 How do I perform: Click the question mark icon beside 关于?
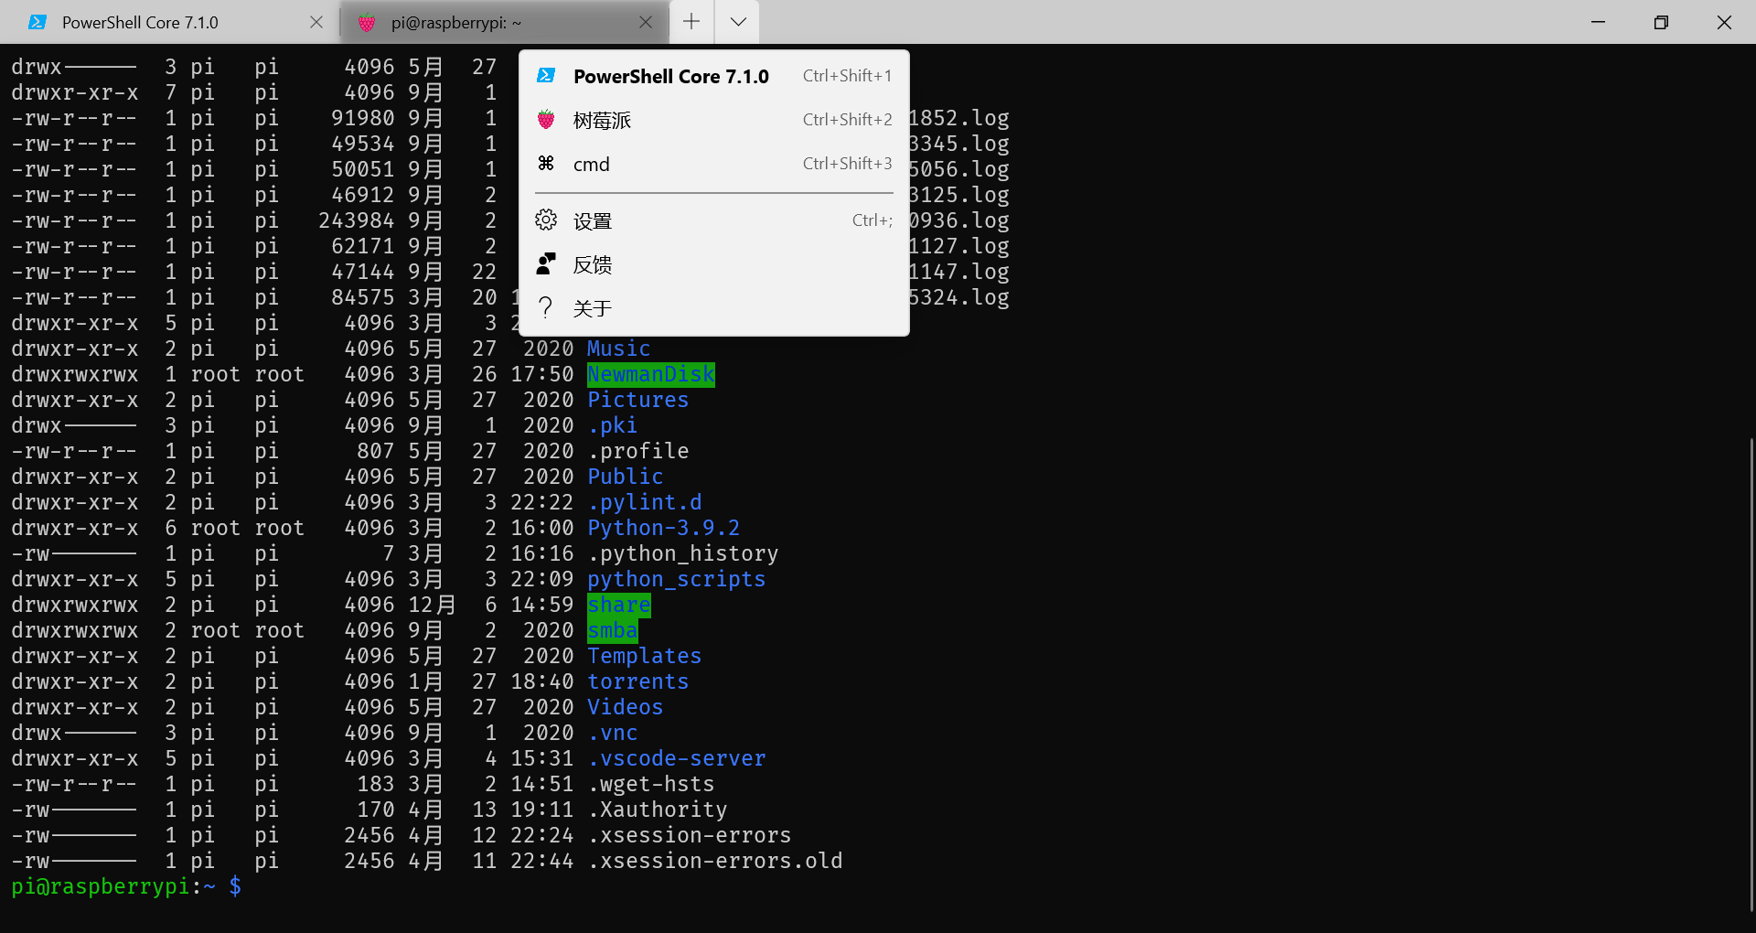coord(546,307)
